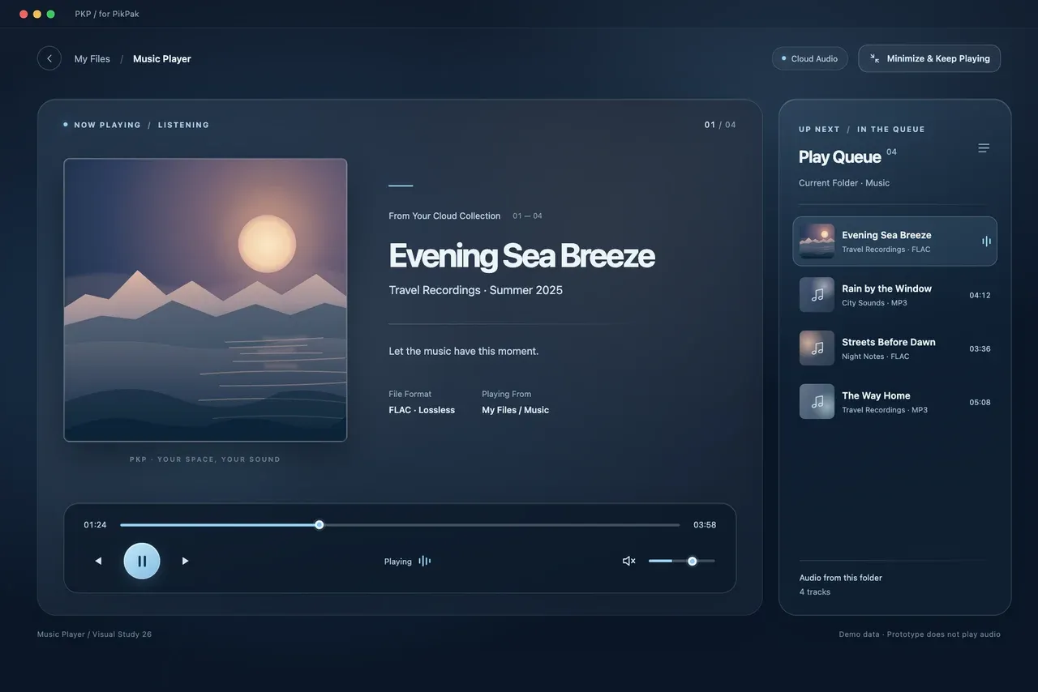Image resolution: width=1038 pixels, height=692 pixels.
Task: Select the Music Player breadcrumb
Action: point(162,58)
